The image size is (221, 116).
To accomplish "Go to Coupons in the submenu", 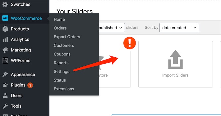I will pos(62,54).
